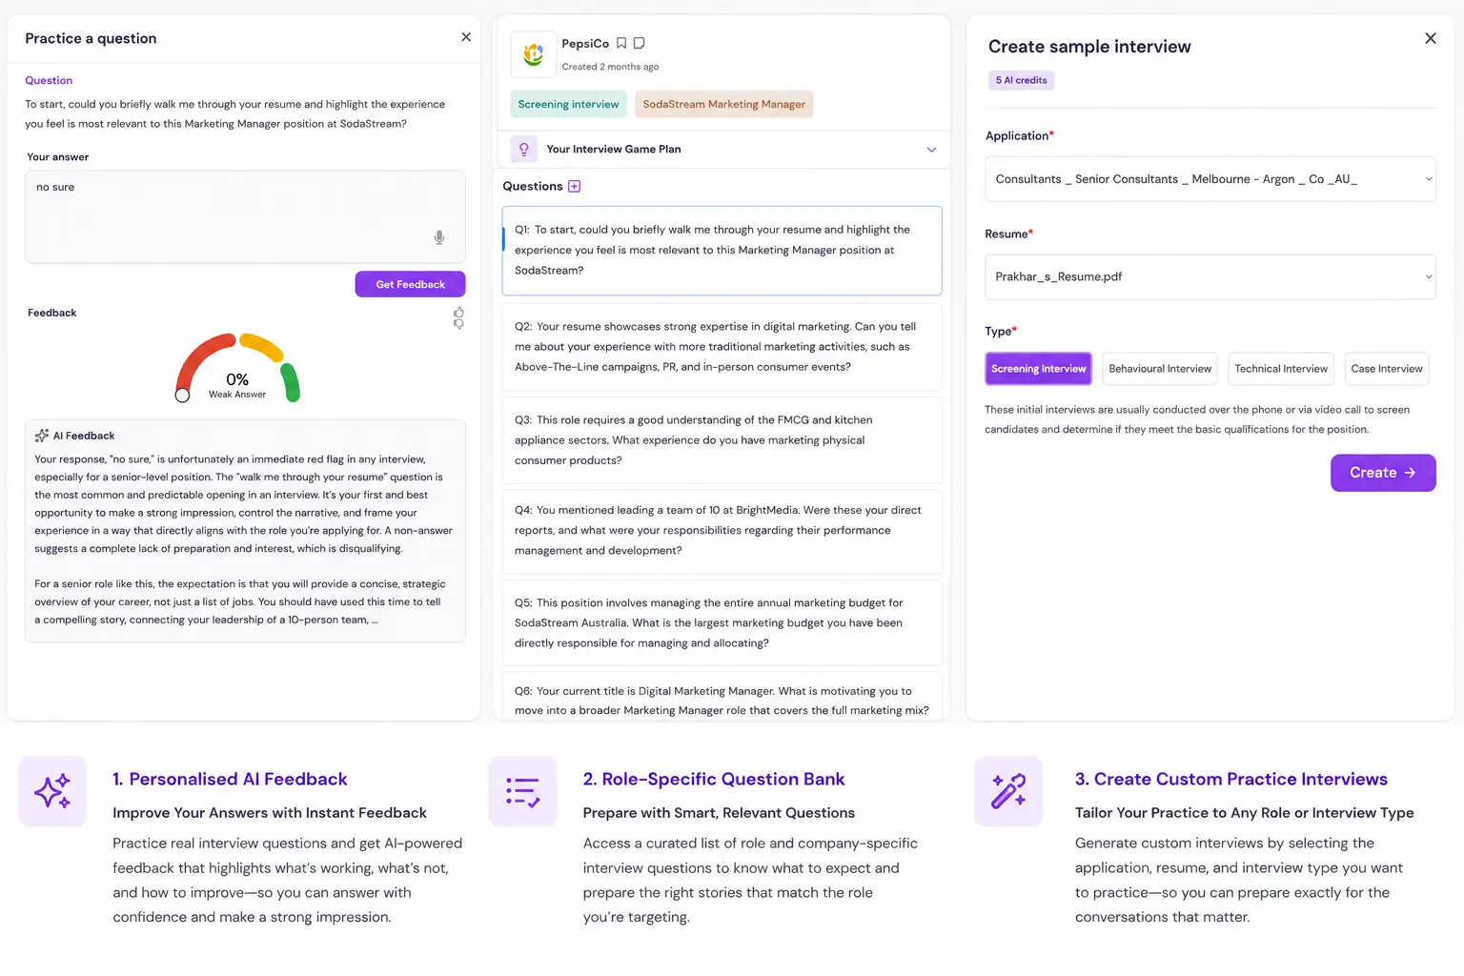Open the Resume dropdown
The width and height of the screenshot is (1464, 976).
(x=1210, y=276)
